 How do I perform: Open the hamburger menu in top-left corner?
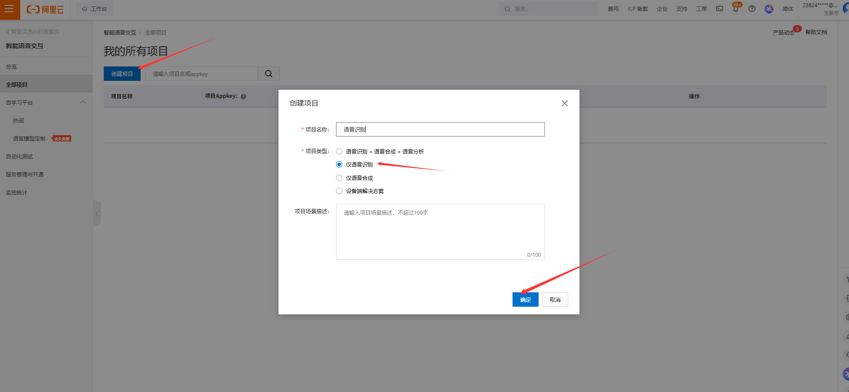[9, 9]
